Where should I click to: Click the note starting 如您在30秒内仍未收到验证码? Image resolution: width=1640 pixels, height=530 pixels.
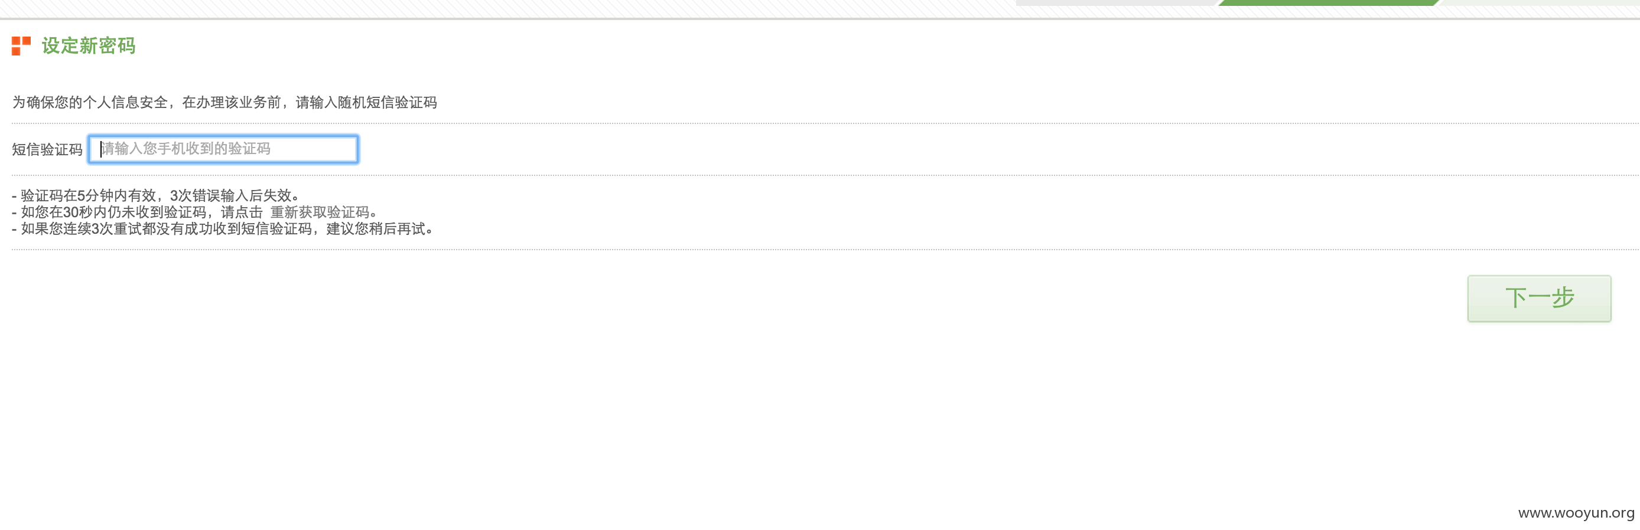click(195, 212)
